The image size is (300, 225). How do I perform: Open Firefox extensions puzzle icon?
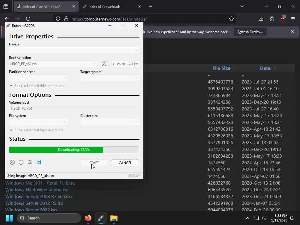click(x=272, y=19)
